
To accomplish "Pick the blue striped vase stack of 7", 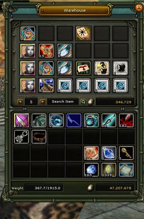I will click(91, 120).
